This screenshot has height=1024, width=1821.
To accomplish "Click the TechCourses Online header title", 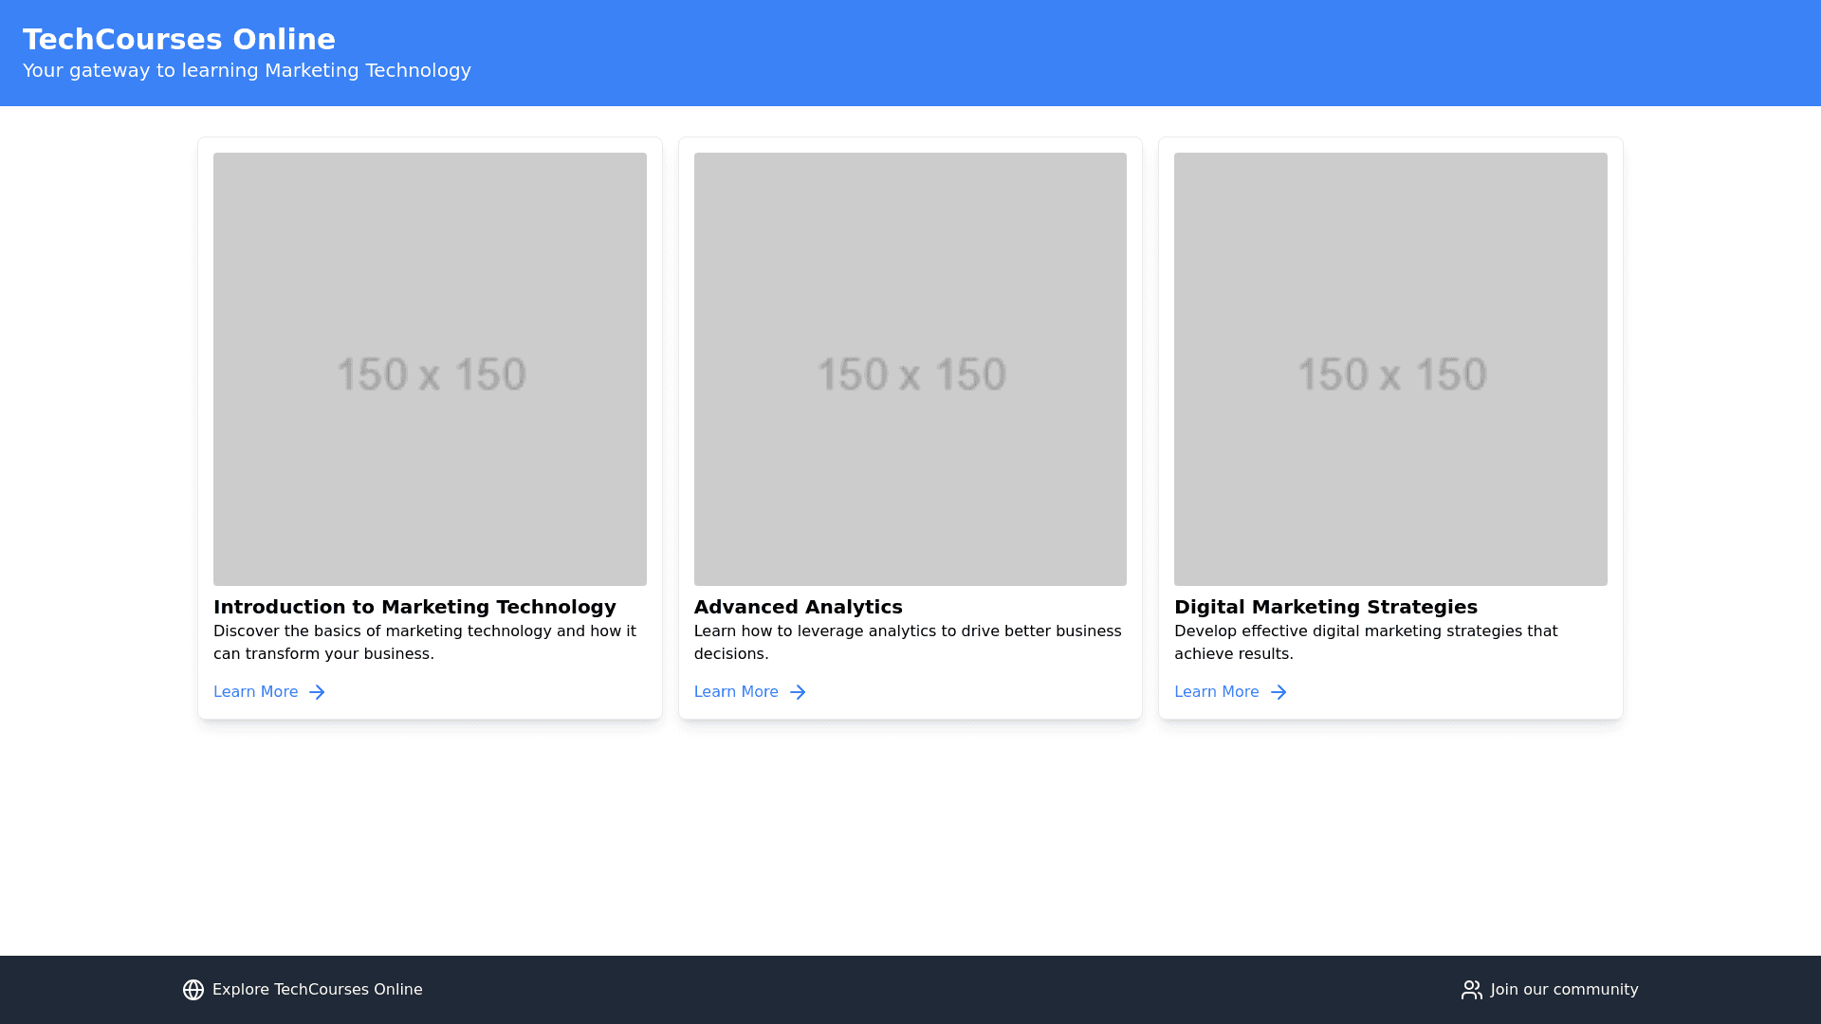I will 179,40.
